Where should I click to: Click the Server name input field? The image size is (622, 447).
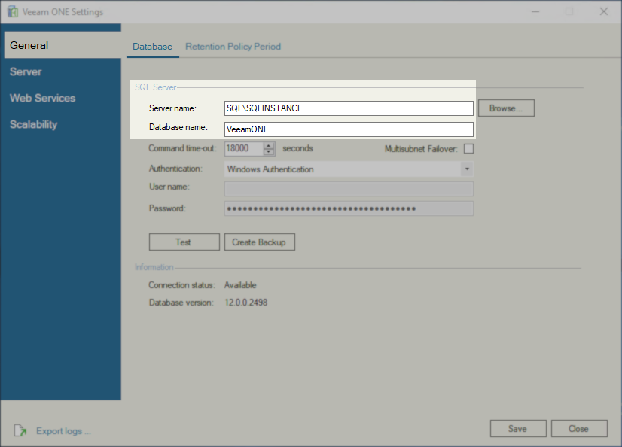349,108
